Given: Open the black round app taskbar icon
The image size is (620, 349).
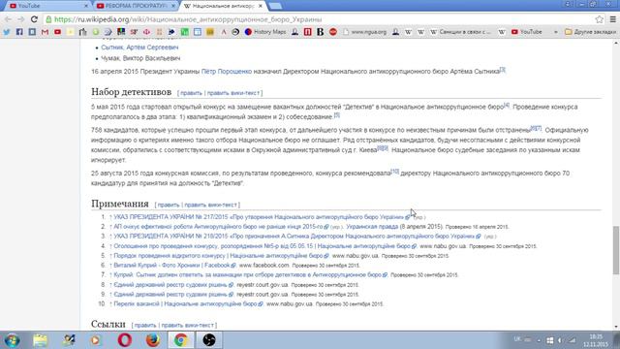Looking at the screenshot, I should pos(209,340).
